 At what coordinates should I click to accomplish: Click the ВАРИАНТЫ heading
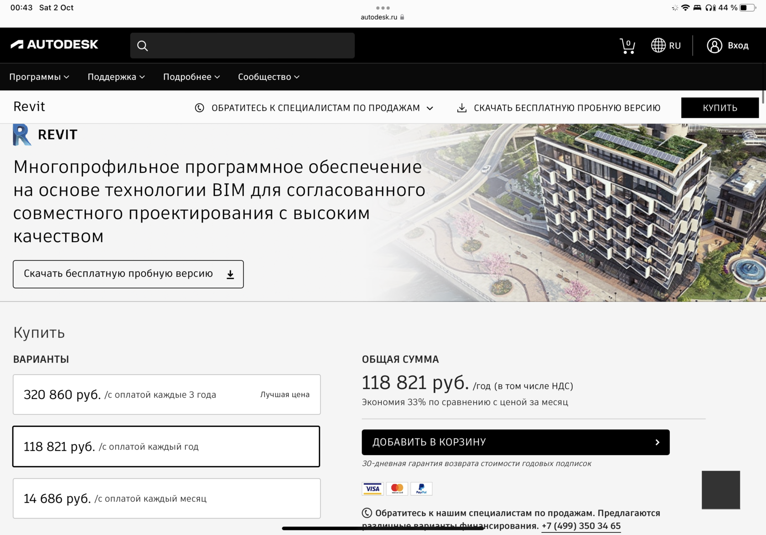41,359
